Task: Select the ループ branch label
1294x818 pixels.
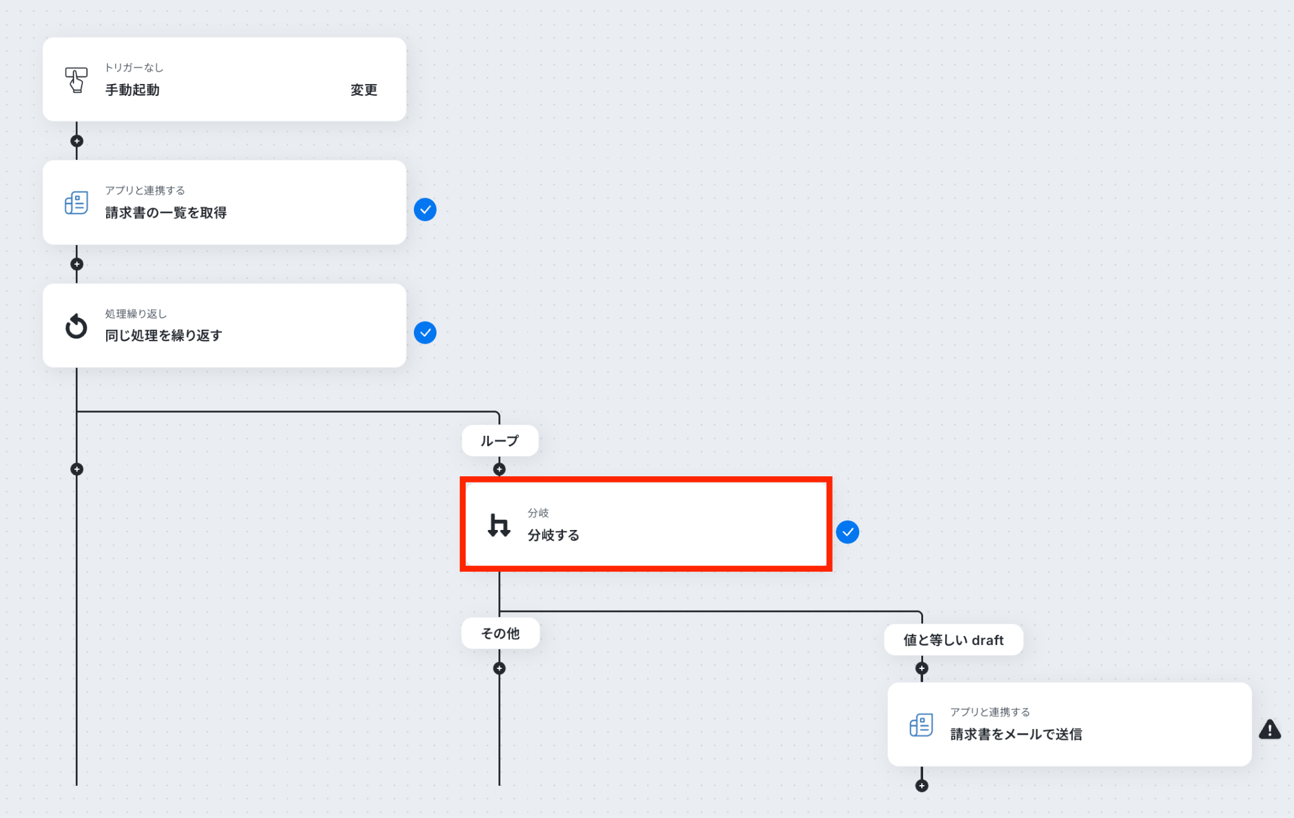Action: coord(500,441)
